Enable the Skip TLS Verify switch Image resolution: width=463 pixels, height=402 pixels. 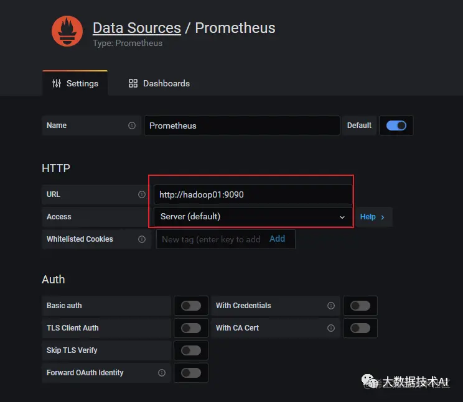(191, 350)
